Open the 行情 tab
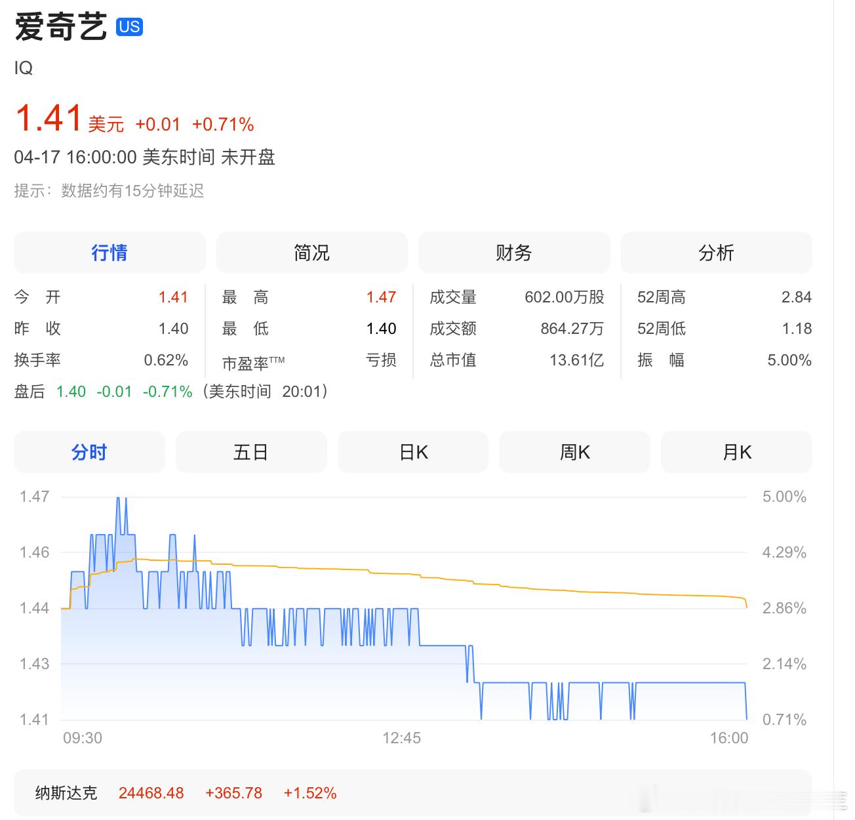The image size is (855, 820). pos(109,253)
